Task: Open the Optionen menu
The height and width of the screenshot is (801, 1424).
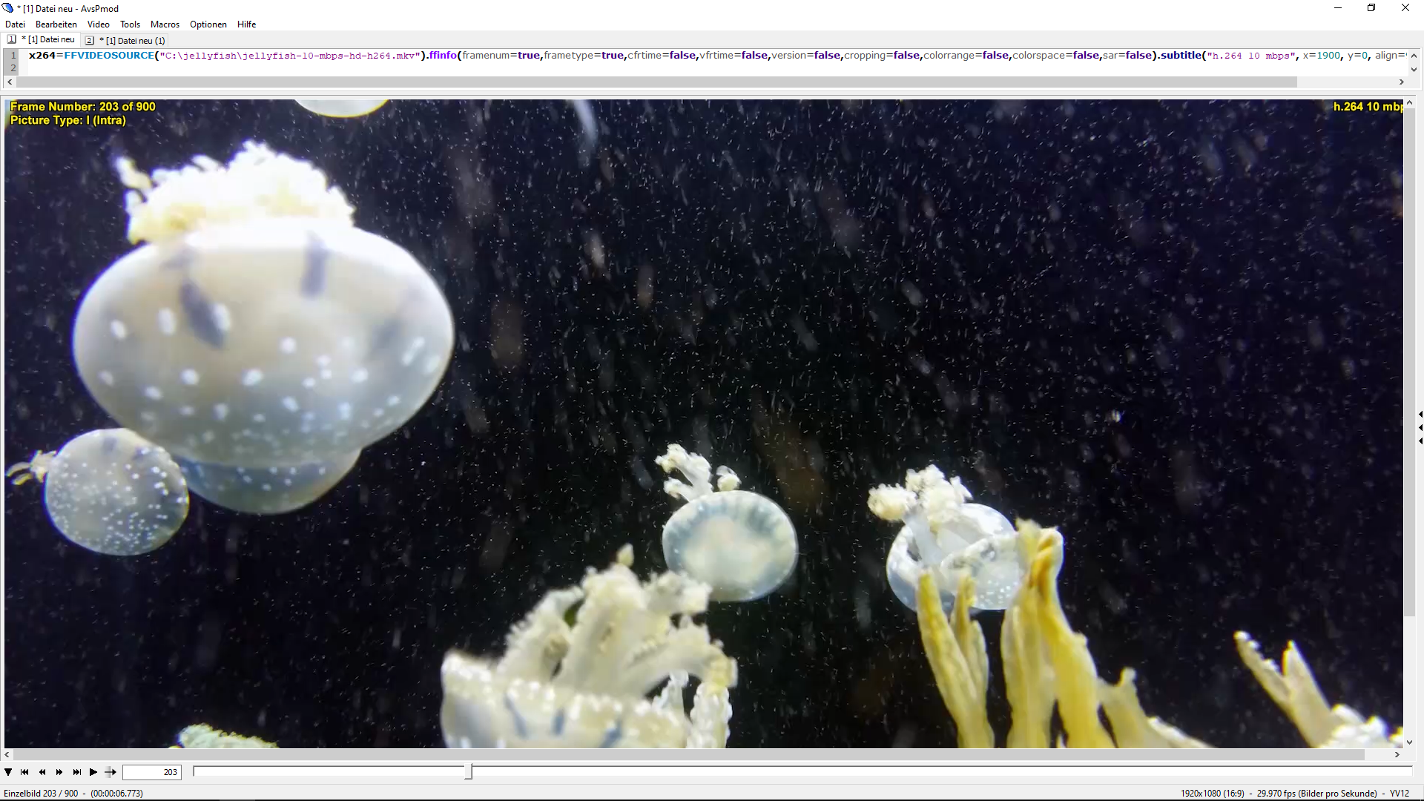Action: point(208,24)
